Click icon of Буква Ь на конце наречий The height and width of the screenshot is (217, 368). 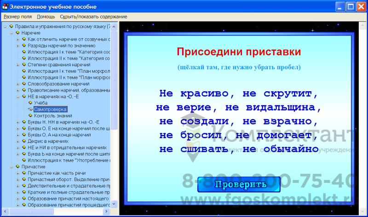pyautogui.click(x=24, y=154)
